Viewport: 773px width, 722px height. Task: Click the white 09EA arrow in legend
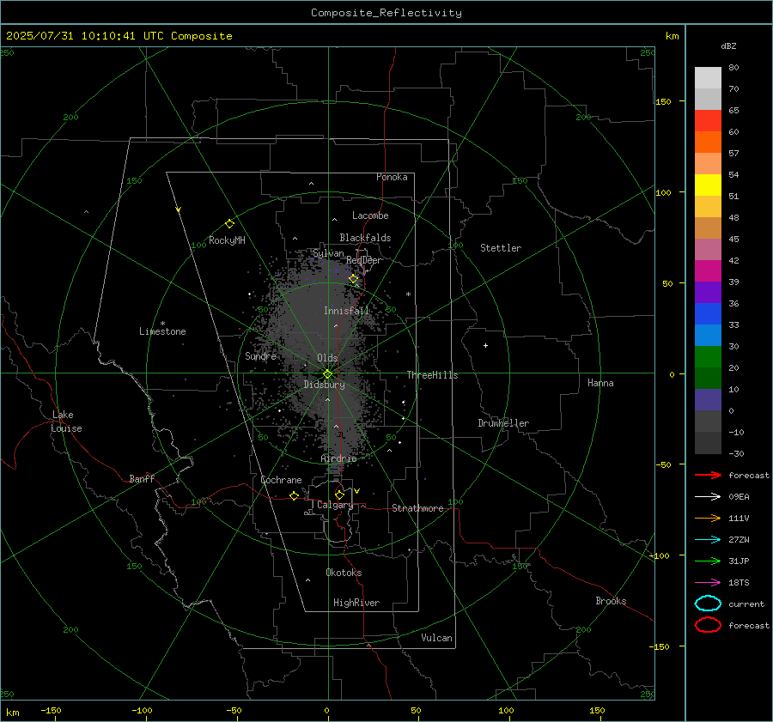coord(708,497)
